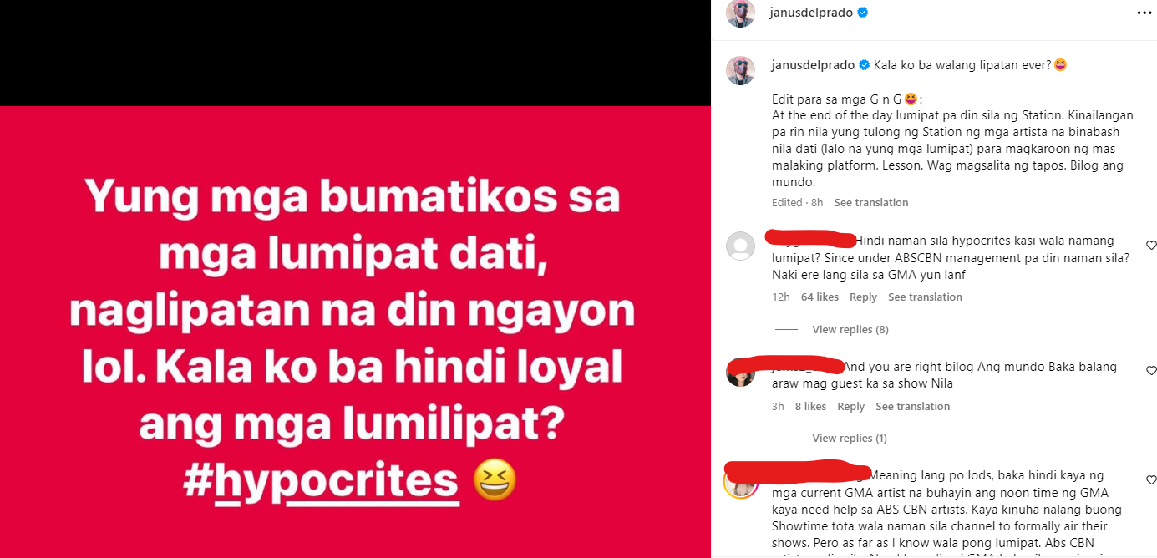Viewport: 1157px width, 558px height.
Task: Reply to the comment with 8 likes
Action: 850,407
